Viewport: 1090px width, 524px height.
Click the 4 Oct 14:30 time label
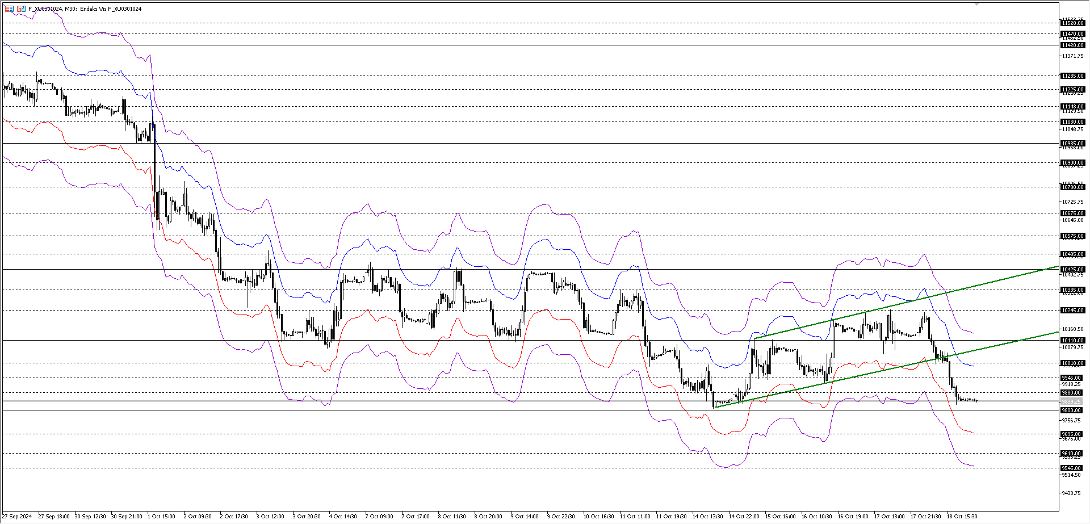coord(343,517)
